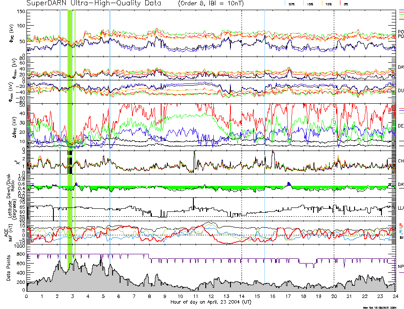The width and height of the screenshot is (404, 309).
Task: Click the dashed vertical marker at hour 14
Action: click(242, 151)
